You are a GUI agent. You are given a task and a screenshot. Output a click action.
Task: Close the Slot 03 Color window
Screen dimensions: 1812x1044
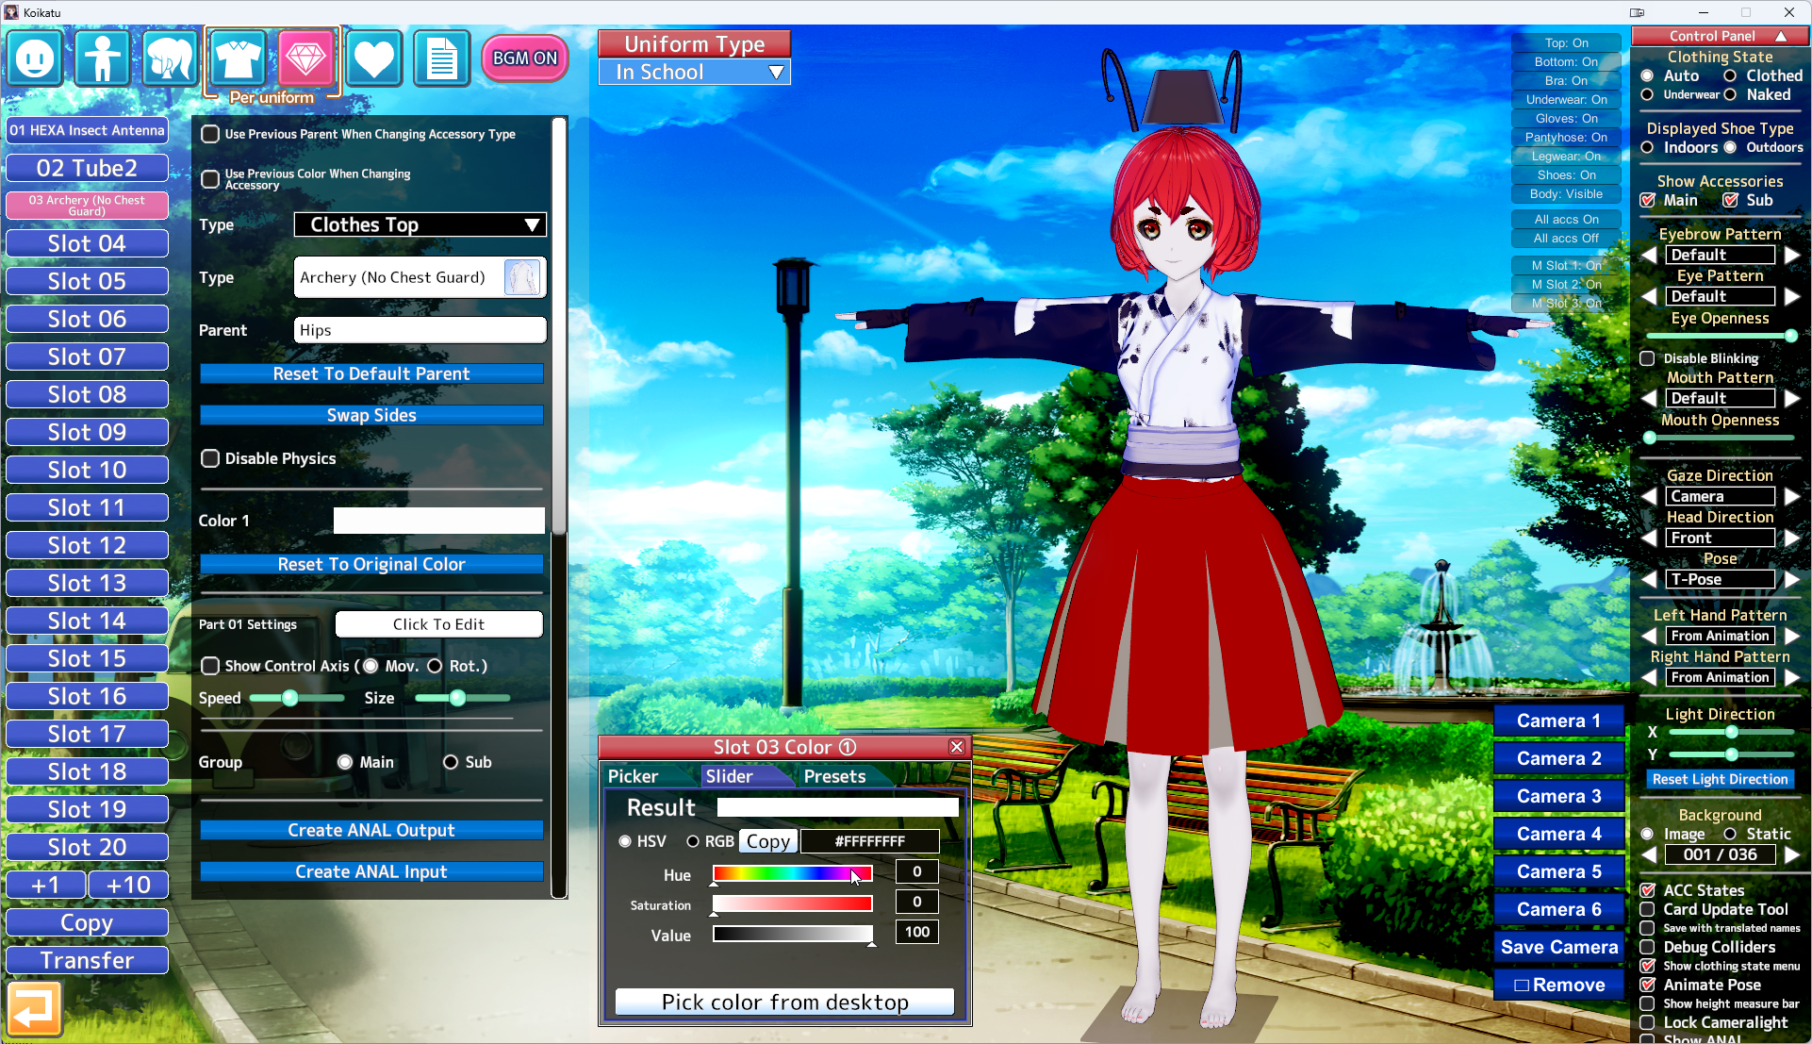click(957, 747)
